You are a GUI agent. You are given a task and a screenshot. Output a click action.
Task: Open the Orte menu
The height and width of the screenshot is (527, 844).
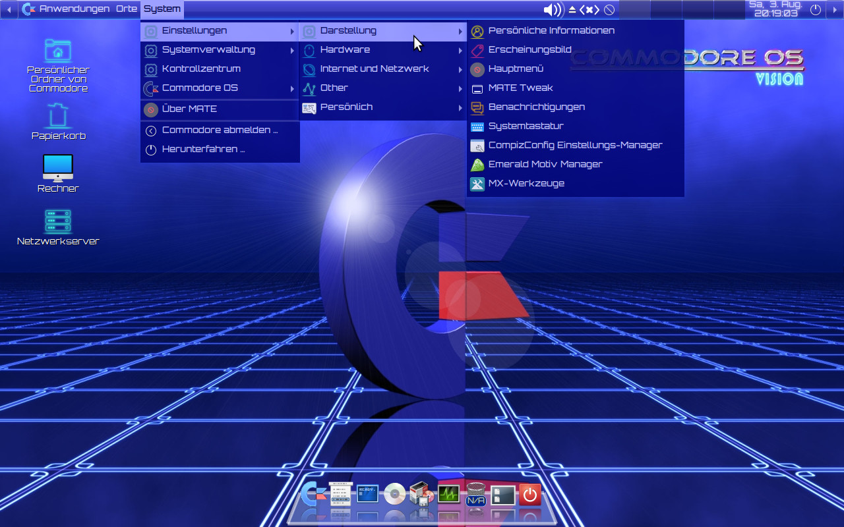(x=127, y=9)
